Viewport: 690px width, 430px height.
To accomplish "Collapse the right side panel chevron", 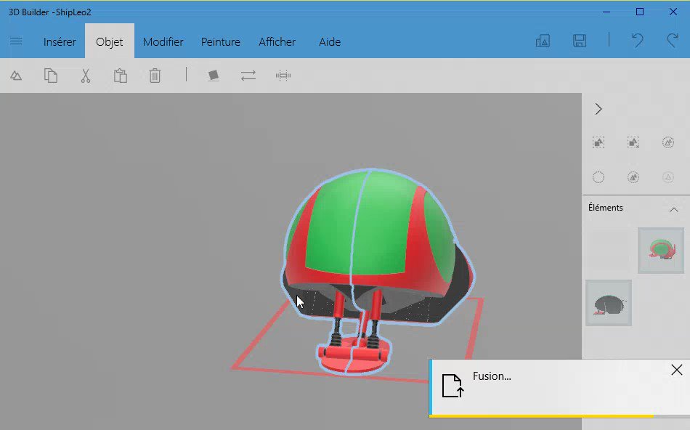I will [598, 109].
